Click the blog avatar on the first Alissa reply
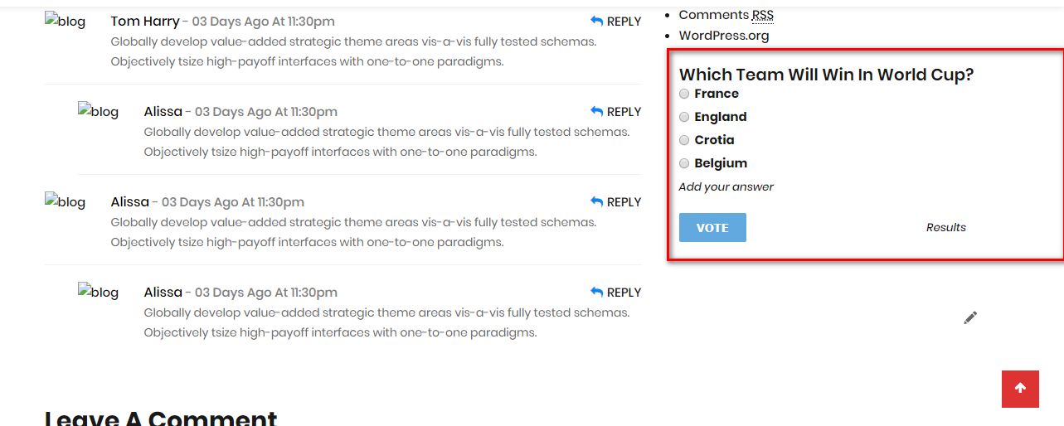The height and width of the screenshot is (426, 1064). [99, 112]
